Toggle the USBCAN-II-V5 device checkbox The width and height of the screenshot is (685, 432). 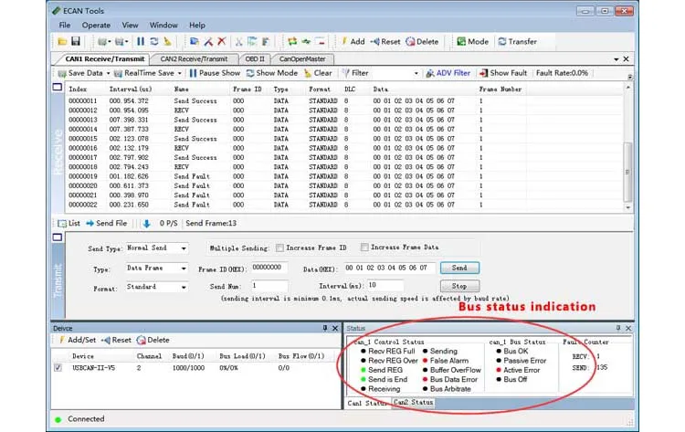pyautogui.click(x=58, y=368)
